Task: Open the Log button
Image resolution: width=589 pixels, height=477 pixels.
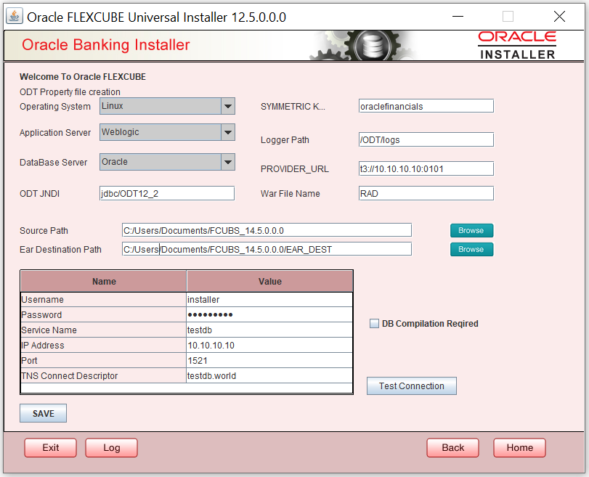Action: click(112, 448)
